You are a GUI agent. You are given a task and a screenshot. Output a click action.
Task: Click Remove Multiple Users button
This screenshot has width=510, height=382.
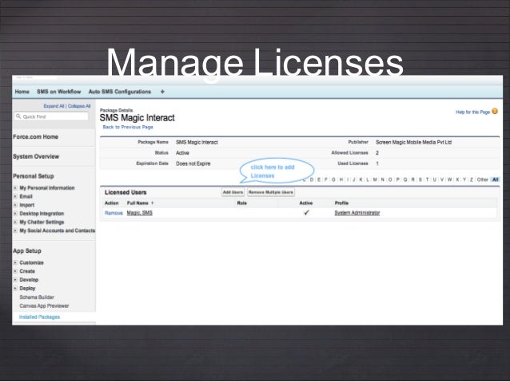(x=271, y=192)
